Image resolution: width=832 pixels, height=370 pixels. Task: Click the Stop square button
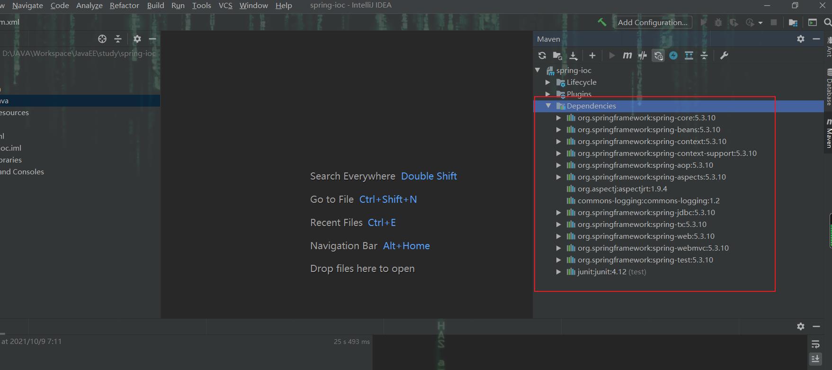coord(774,22)
